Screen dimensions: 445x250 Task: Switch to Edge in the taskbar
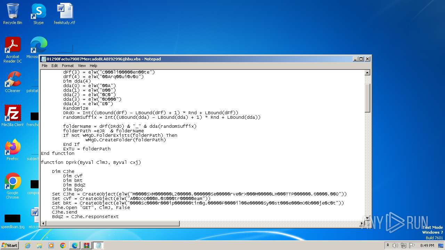[74, 245]
